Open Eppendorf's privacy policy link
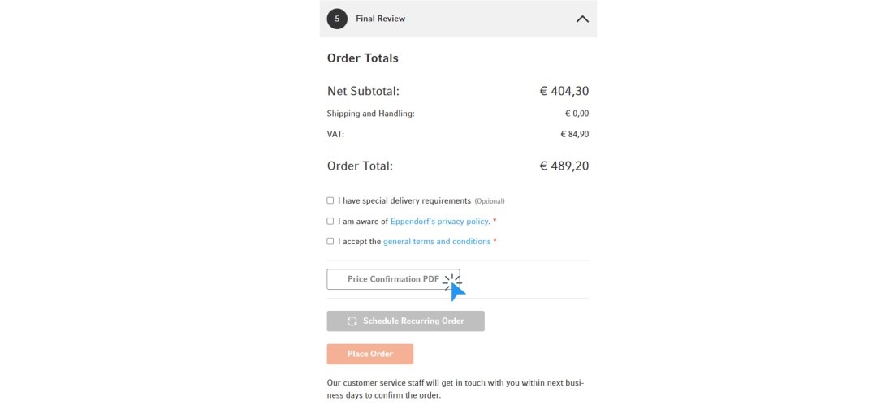The width and height of the screenshot is (877, 405). pyautogui.click(x=439, y=221)
